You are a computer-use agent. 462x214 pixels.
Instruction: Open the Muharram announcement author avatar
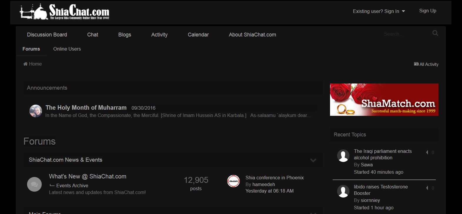[x=36, y=111]
